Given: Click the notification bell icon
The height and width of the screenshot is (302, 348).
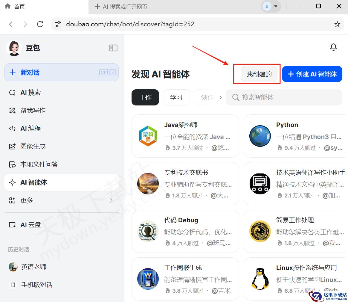Looking at the screenshot, I should [333, 47].
